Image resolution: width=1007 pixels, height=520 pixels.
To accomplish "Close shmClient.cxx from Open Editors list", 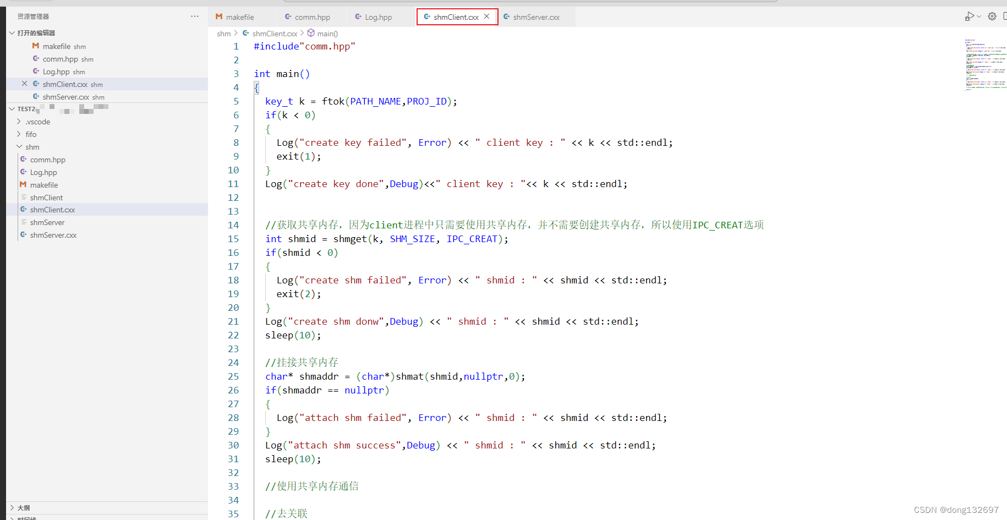I will 24,84.
